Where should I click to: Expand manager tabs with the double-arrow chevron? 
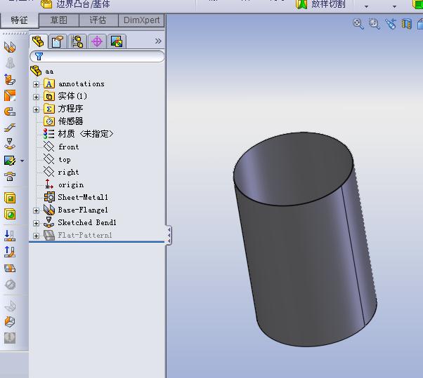click(x=158, y=41)
